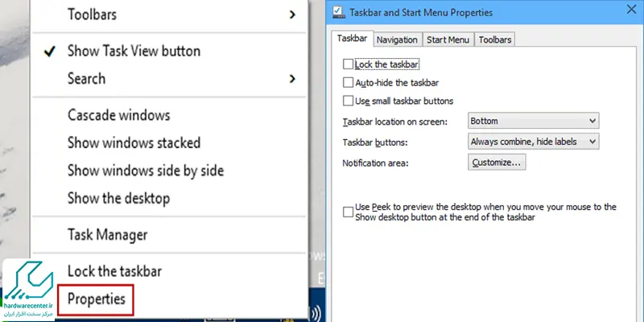Click the Taskbar Properties window title icon
The width and height of the screenshot is (644, 322).
[339, 12]
